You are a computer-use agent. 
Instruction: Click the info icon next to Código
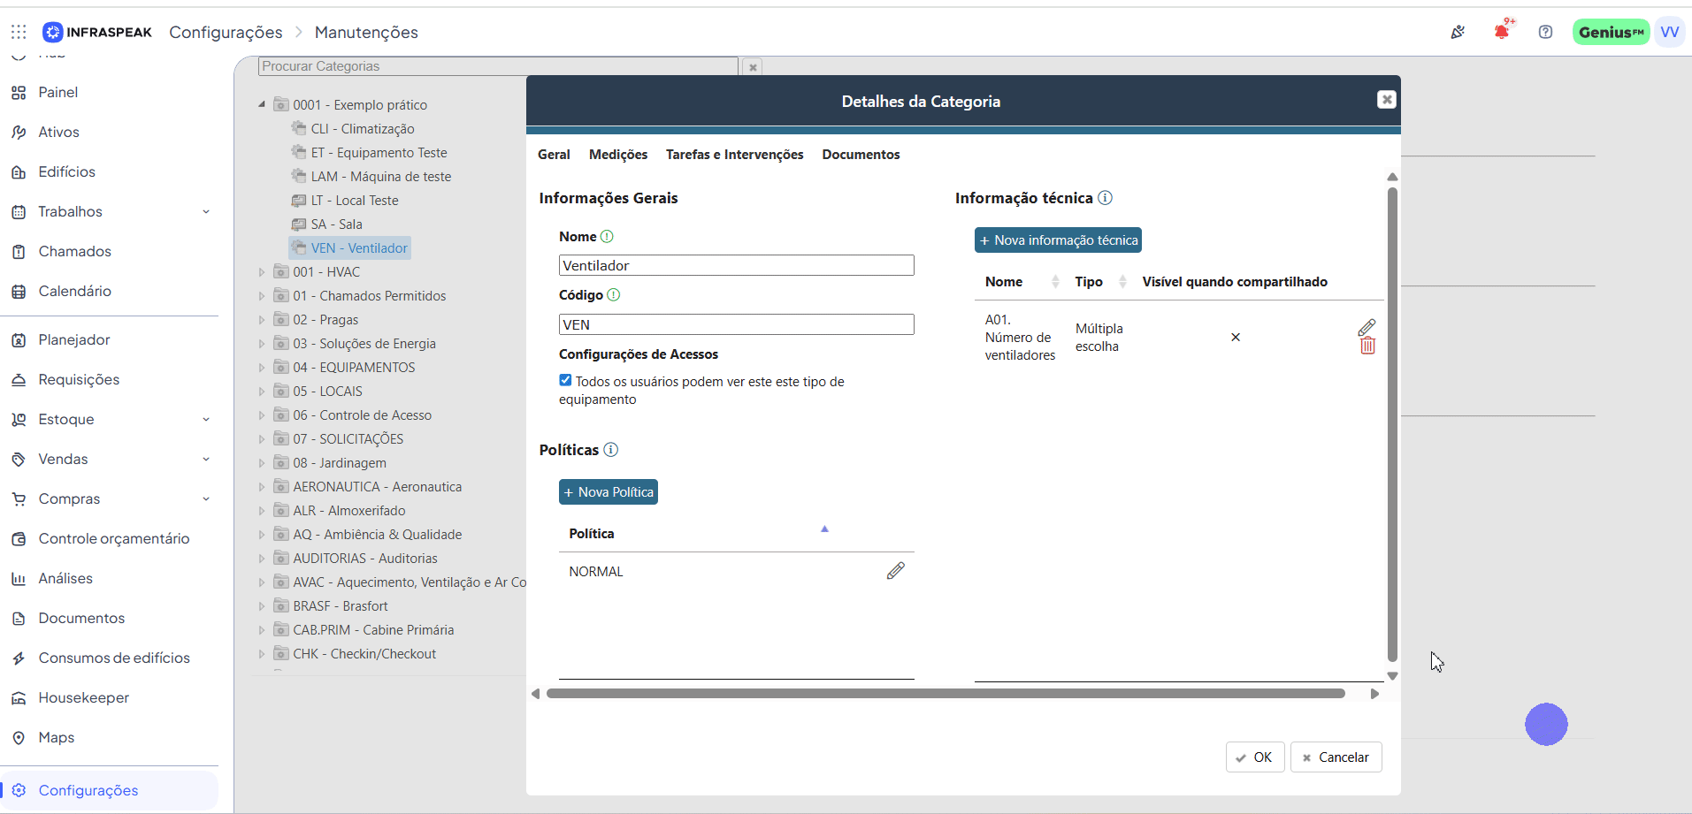[614, 295]
